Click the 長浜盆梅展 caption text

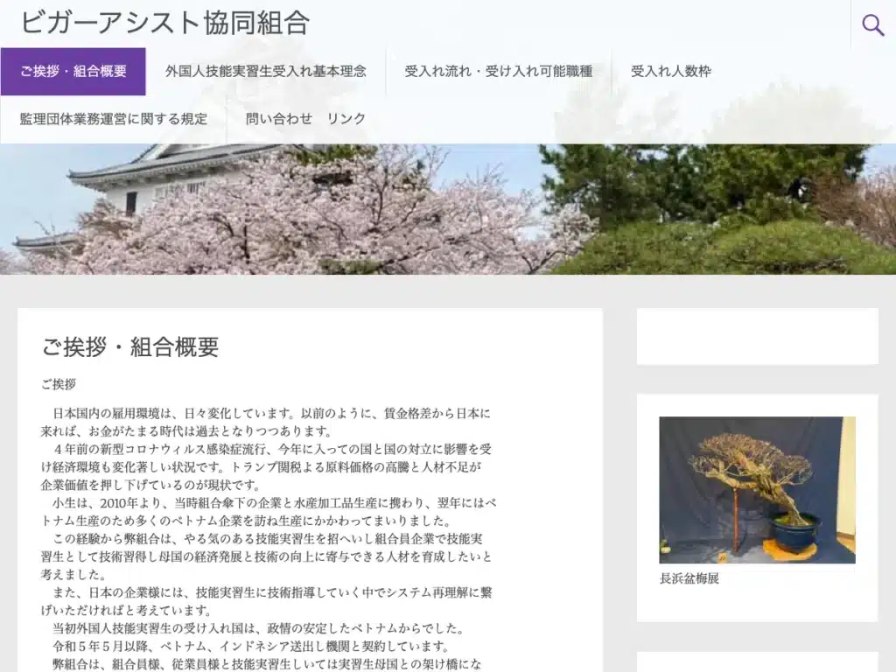tap(689, 578)
